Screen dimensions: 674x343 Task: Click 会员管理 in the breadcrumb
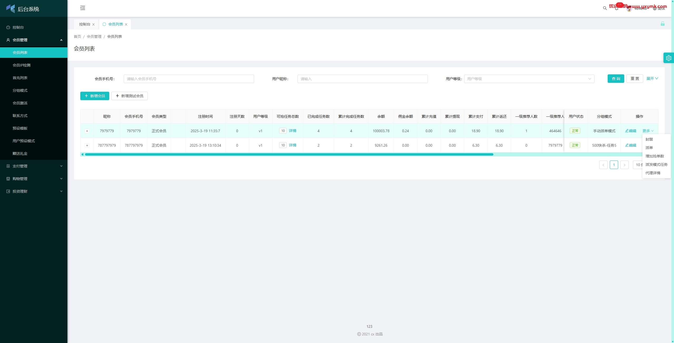(x=94, y=37)
